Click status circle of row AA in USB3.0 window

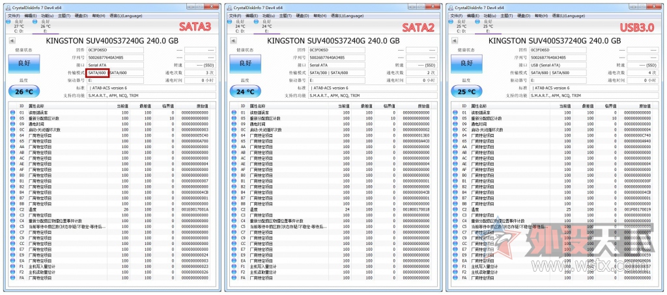pos(455,146)
